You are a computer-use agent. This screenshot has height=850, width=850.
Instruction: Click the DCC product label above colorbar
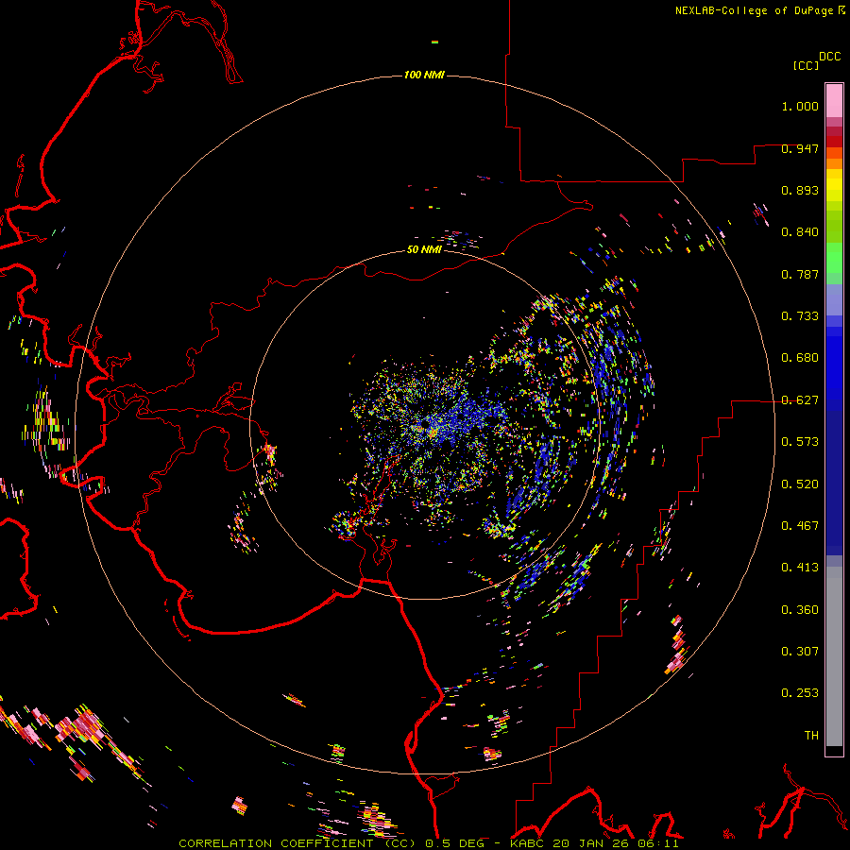click(x=829, y=57)
